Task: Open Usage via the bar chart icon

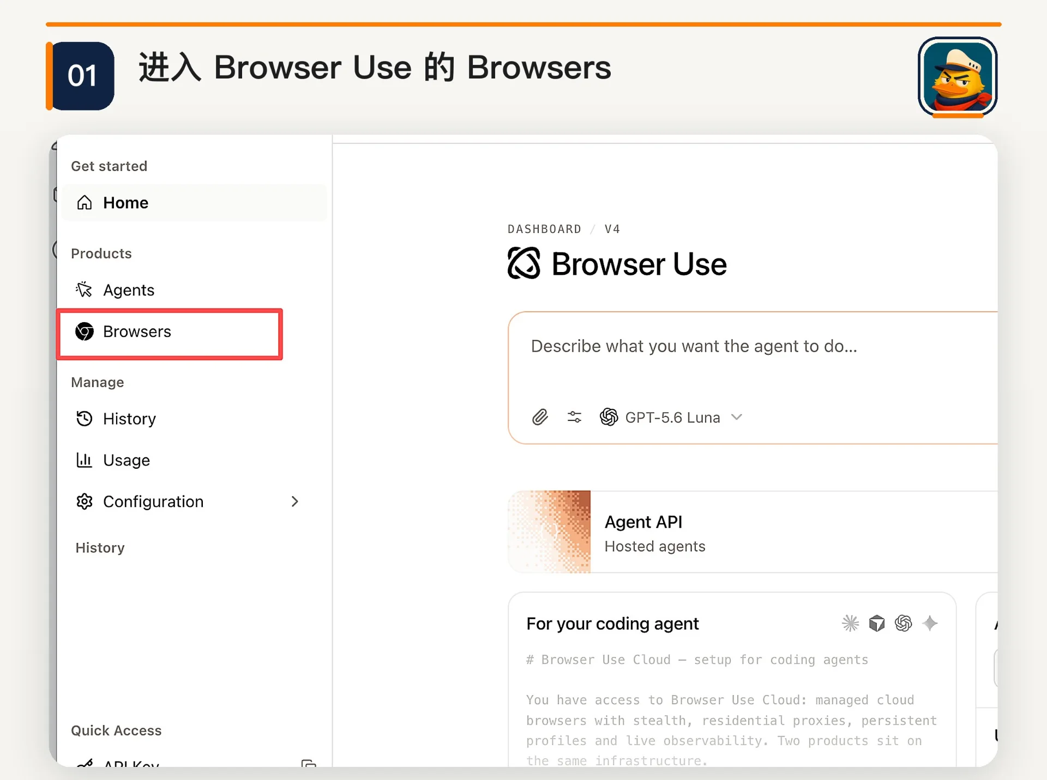Action: click(85, 460)
